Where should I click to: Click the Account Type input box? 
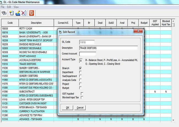81,61
